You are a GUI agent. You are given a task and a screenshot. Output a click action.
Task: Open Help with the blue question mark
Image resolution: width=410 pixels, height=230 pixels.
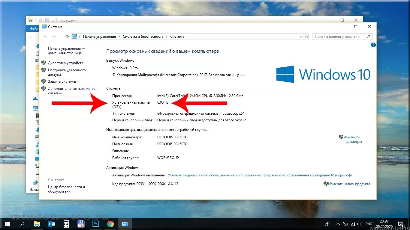373,45
